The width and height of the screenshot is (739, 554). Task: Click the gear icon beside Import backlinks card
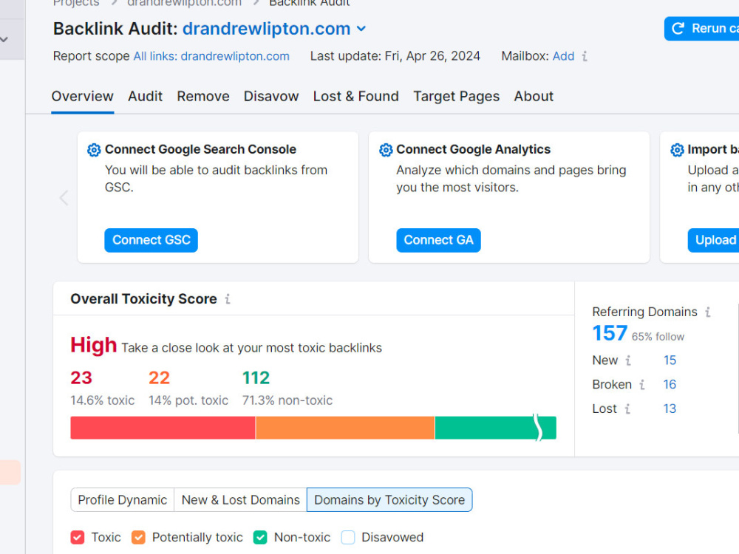click(x=677, y=150)
